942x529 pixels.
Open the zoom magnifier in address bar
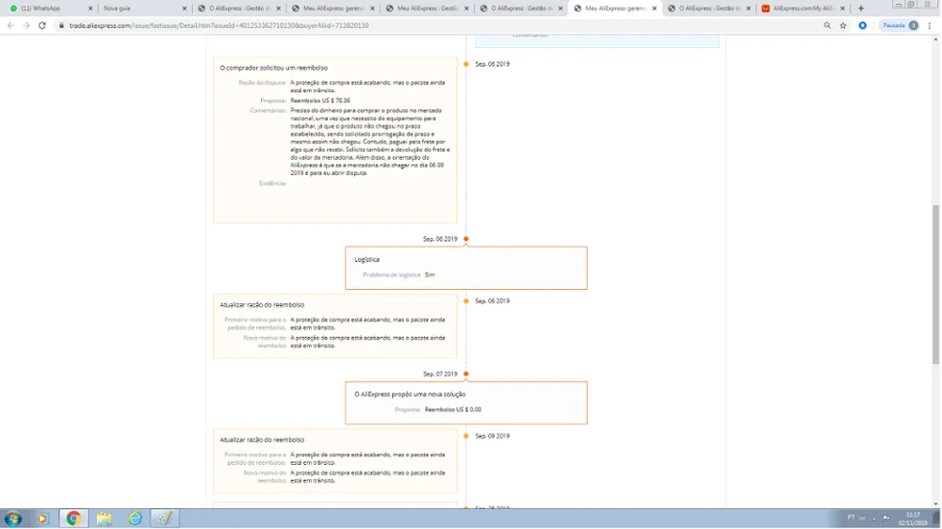coord(827,25)
